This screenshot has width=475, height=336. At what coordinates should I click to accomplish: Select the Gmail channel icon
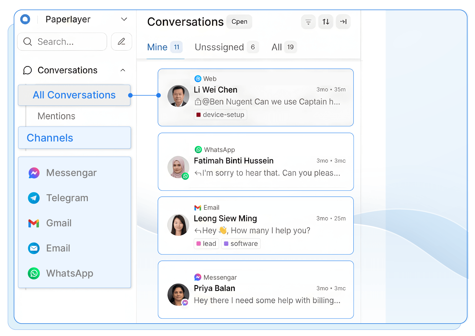pos(34,223)
